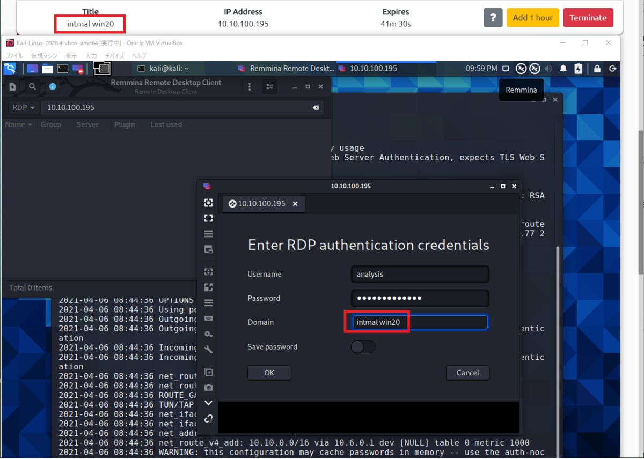
Task: Clear the quick connect address field
Action: (x=316, y=108)
